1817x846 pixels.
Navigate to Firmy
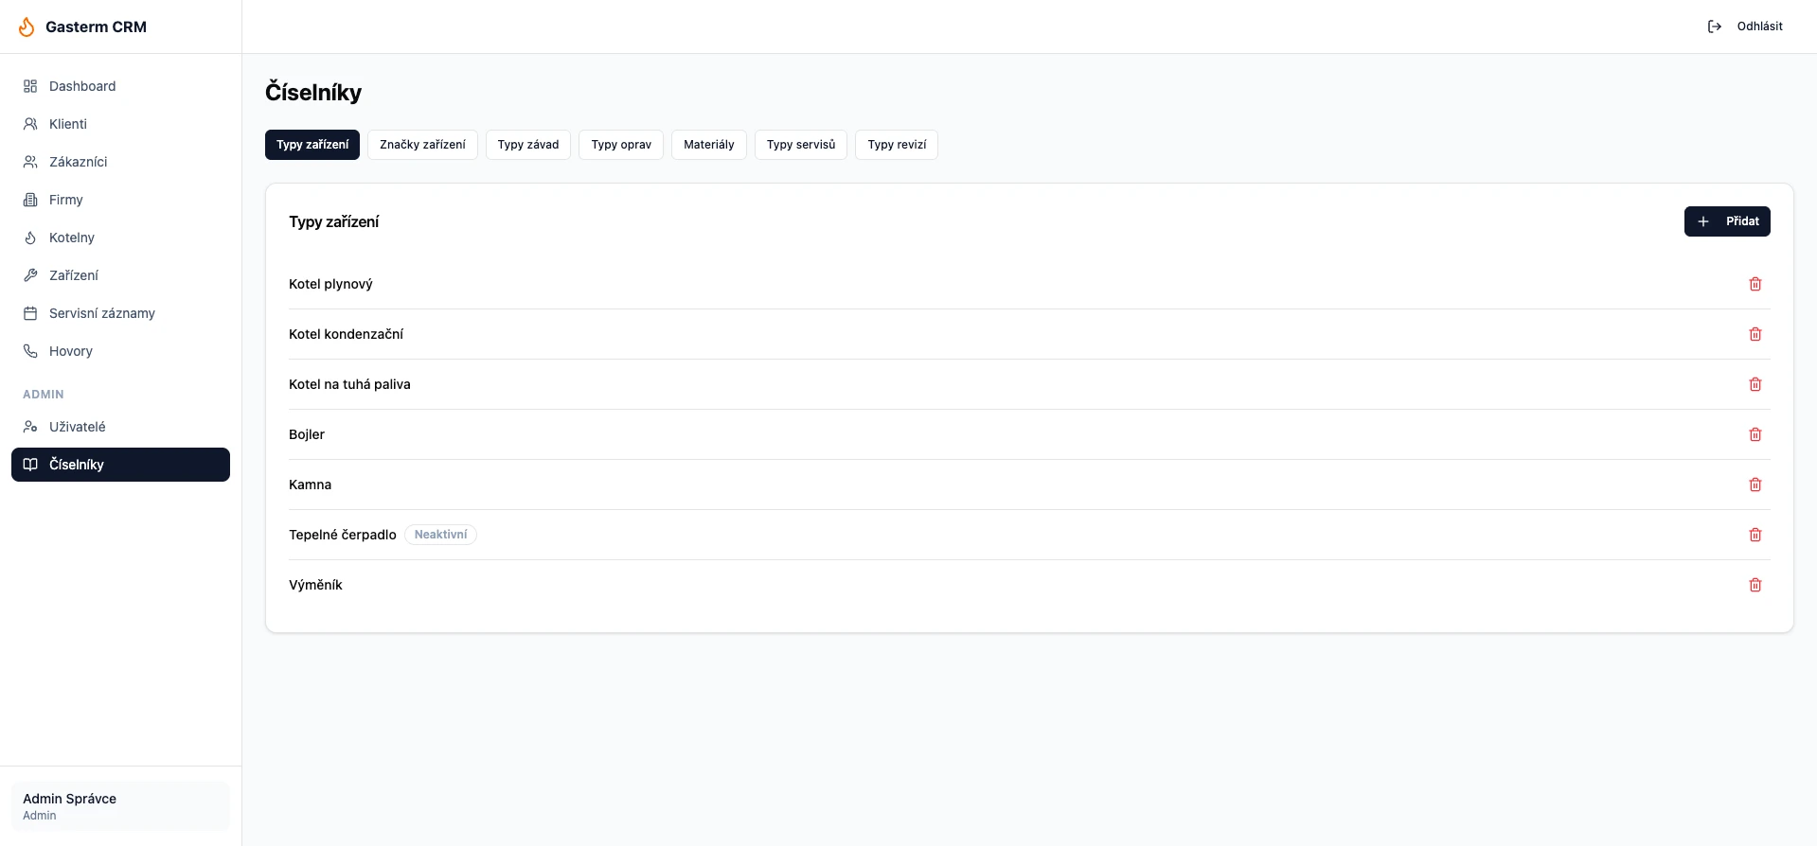120,200
